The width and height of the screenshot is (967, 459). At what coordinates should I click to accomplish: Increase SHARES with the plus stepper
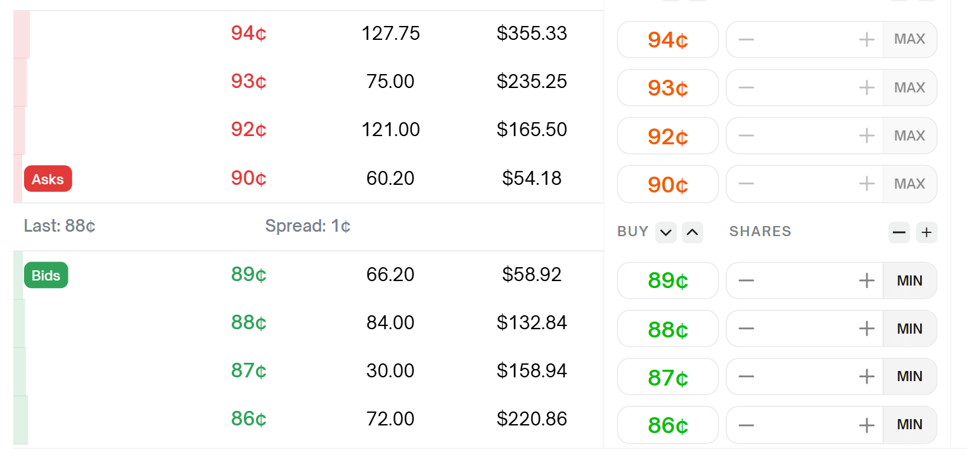click(x=926, y=232)
